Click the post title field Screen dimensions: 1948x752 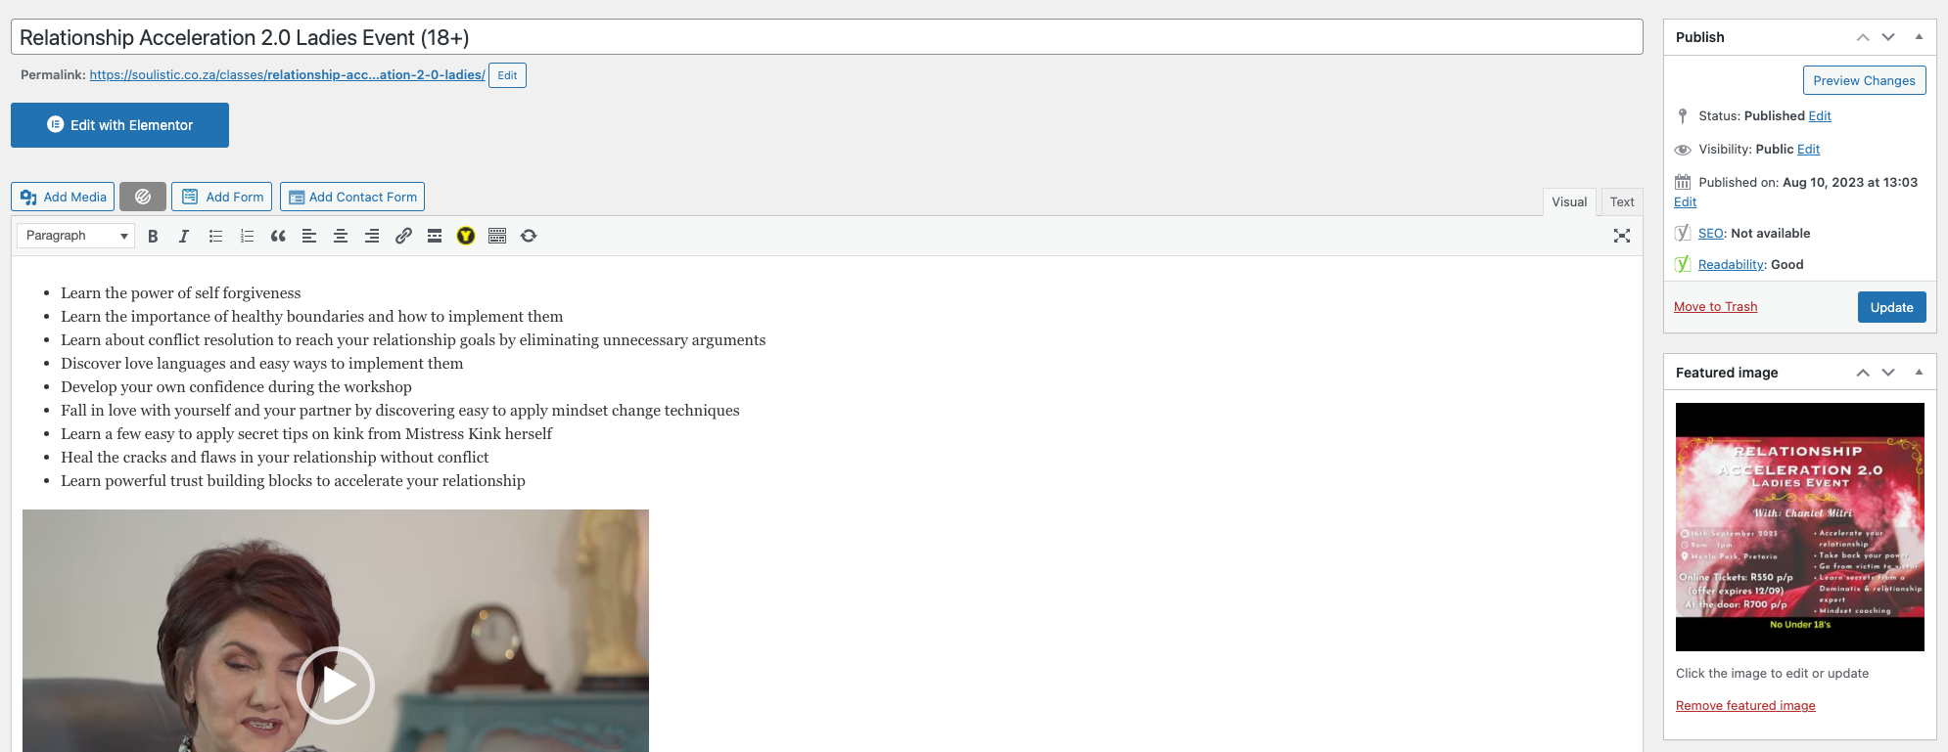826,37
